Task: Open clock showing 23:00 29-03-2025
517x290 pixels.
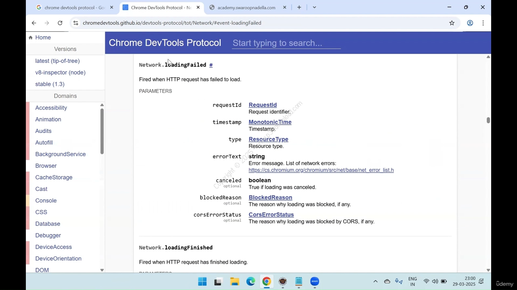Action: click(464, 281)
